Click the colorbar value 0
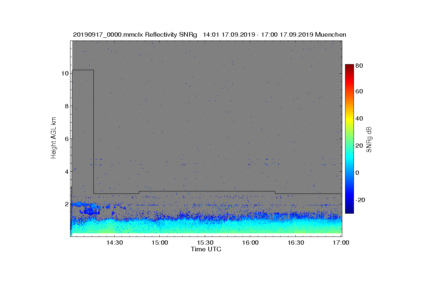Screen dimensions: 423x282 [x=357, y=173]
